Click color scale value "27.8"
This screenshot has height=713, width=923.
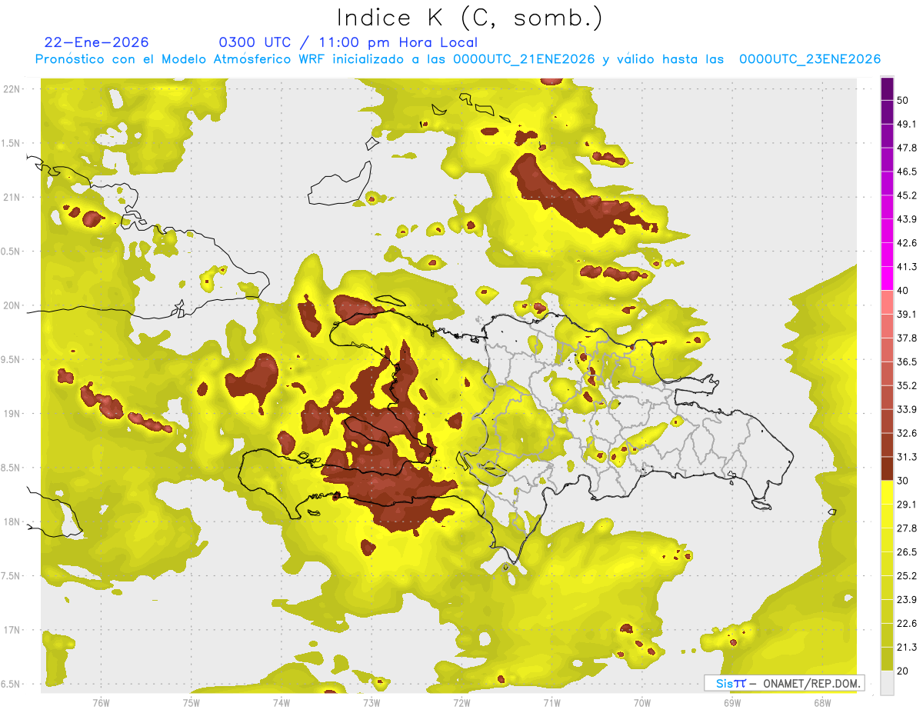(907, 528)
